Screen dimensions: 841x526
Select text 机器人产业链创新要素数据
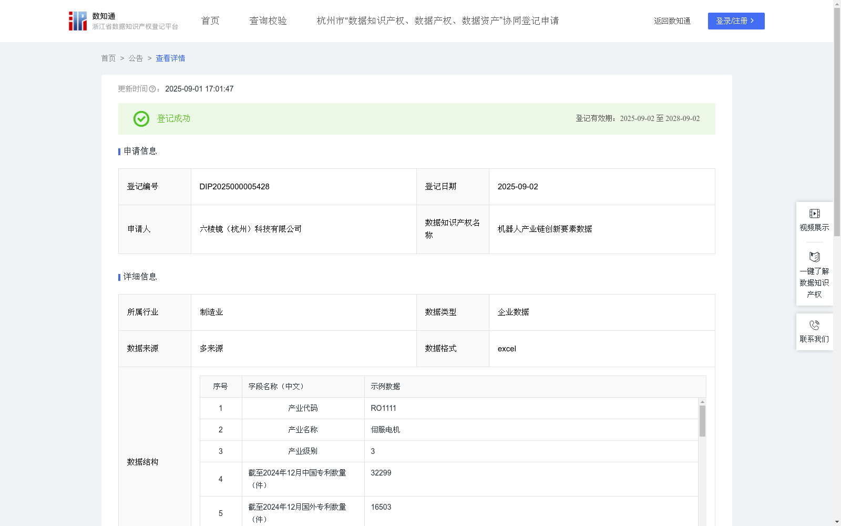tap(545, 229)
